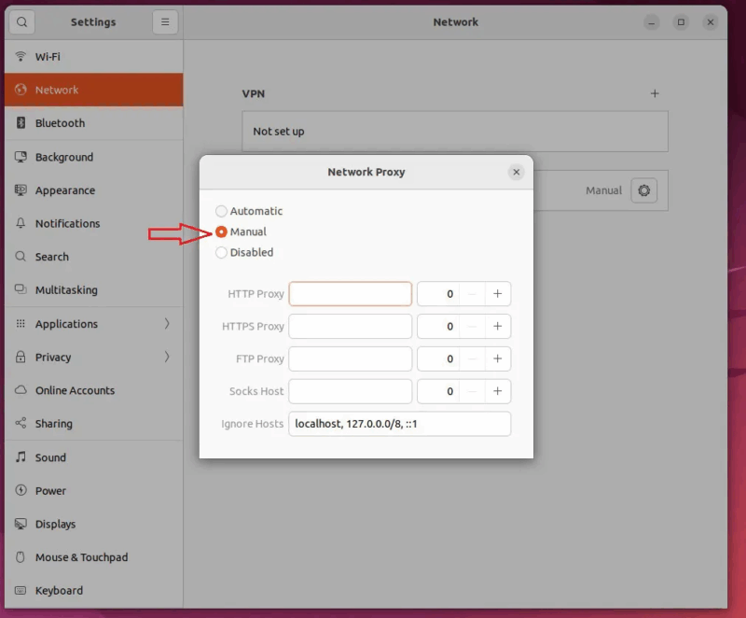
Task: Increase the HTTP Proxy port number
Action: 497,293
